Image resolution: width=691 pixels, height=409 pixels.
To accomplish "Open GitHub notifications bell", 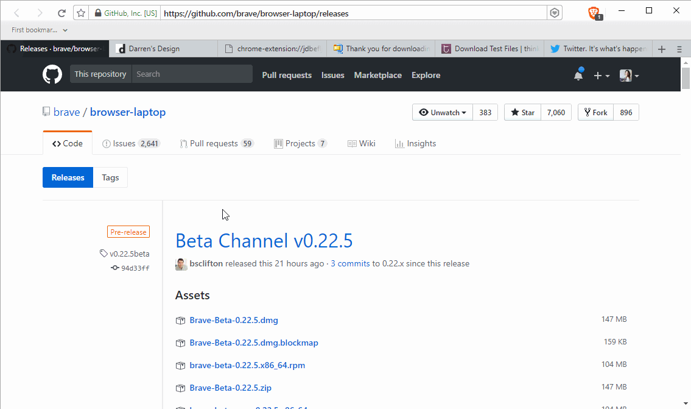I will (578, 74).
